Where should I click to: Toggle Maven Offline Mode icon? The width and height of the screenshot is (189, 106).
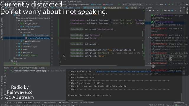169,11
